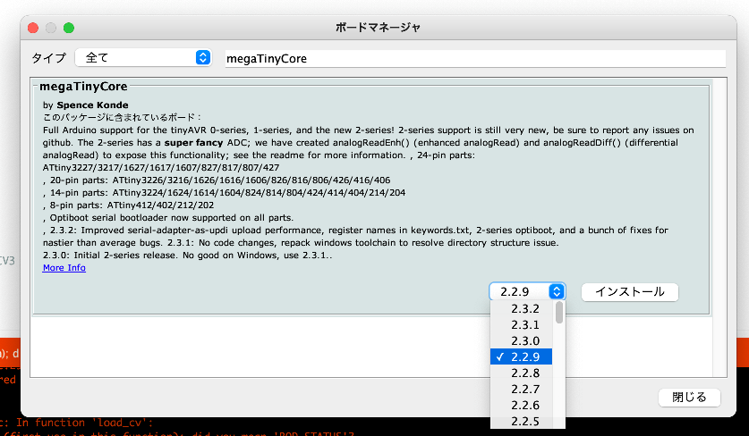Image resolution: width=749 pixels, height=436 pixels.
Task: Select version 2.2.6 from the list
Action: coord(524,406)
